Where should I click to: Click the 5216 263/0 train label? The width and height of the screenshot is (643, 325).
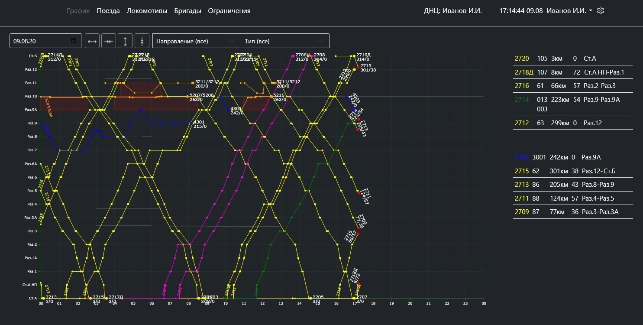point(279,97)
